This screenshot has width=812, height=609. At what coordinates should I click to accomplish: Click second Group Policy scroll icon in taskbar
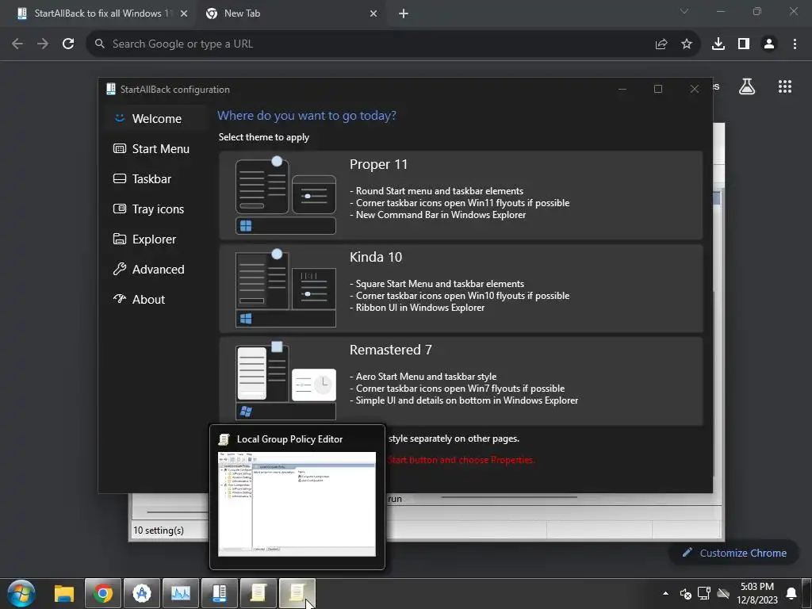click(297, 593)
